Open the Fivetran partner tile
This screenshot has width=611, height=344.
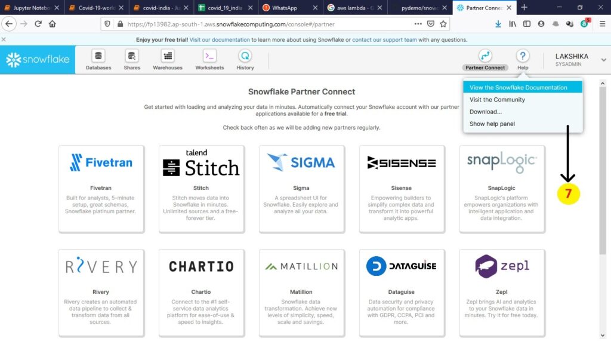coord(101,188)
